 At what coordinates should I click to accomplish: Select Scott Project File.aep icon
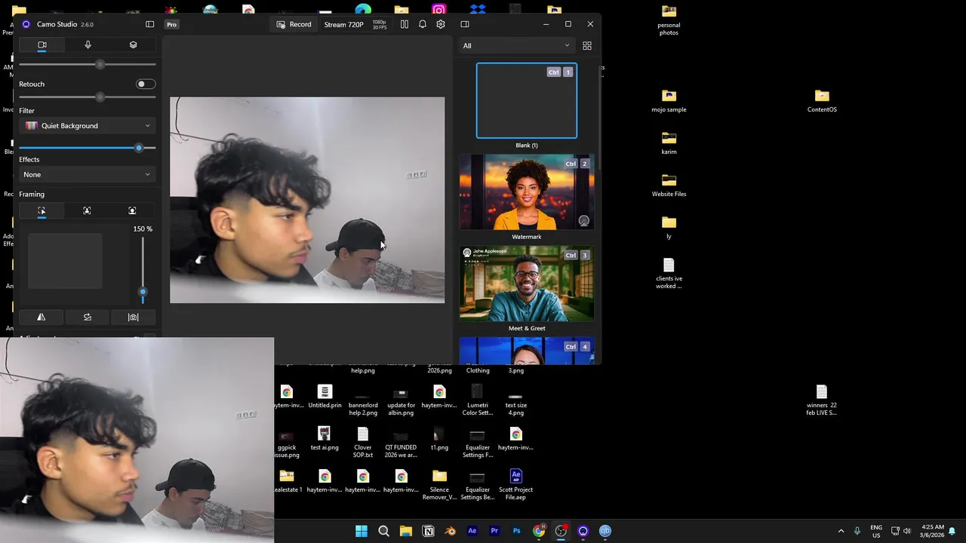(x=515, y=485)
